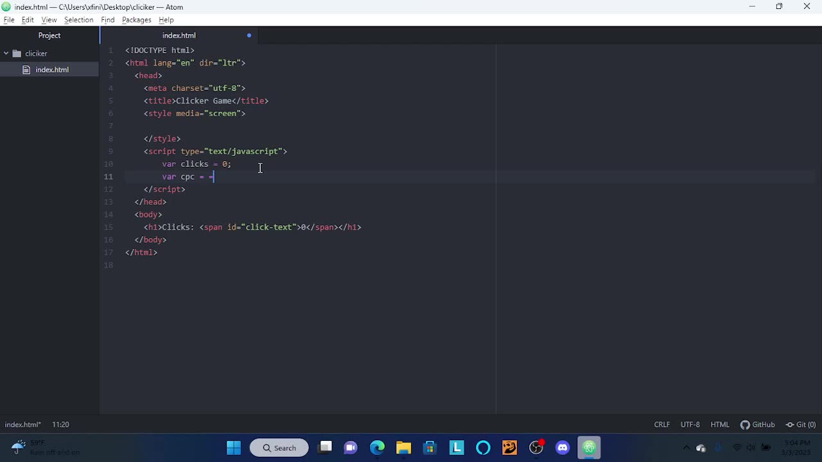Change the UTF-8 encoding selector

(690, 425)
